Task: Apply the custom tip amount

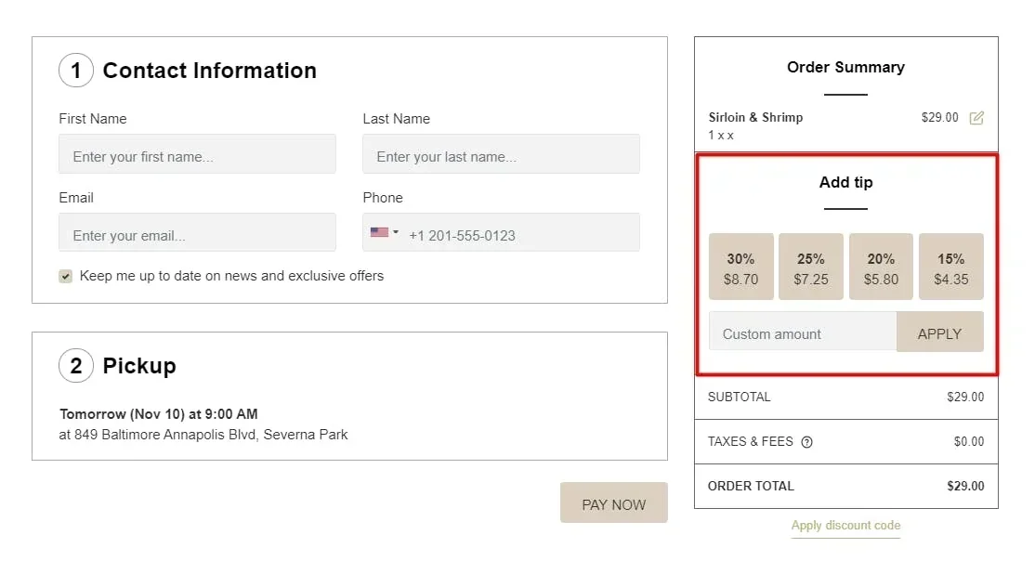Action: point(940,332)
